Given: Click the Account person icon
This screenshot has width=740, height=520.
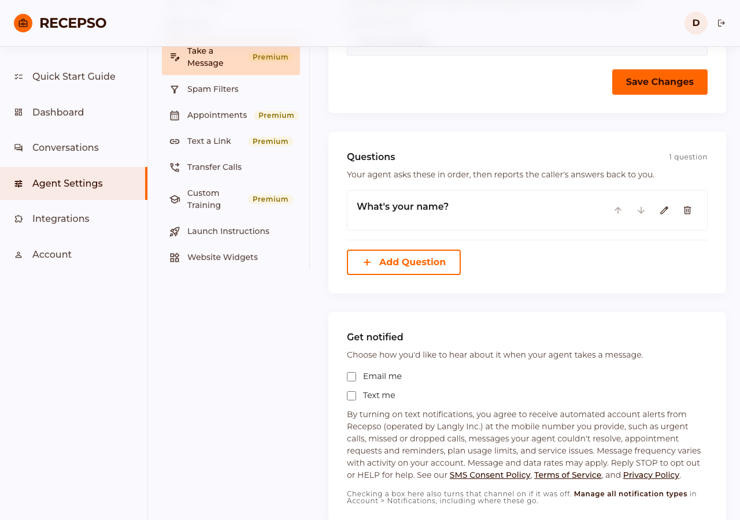Looking at the screenshot, I should [18, 255].
